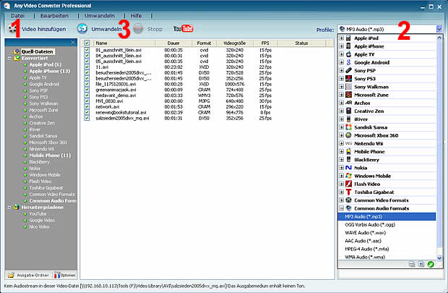Uncheck the 11.avi checkbox
This screenshot has height=293, width=448.
(87, 67)
